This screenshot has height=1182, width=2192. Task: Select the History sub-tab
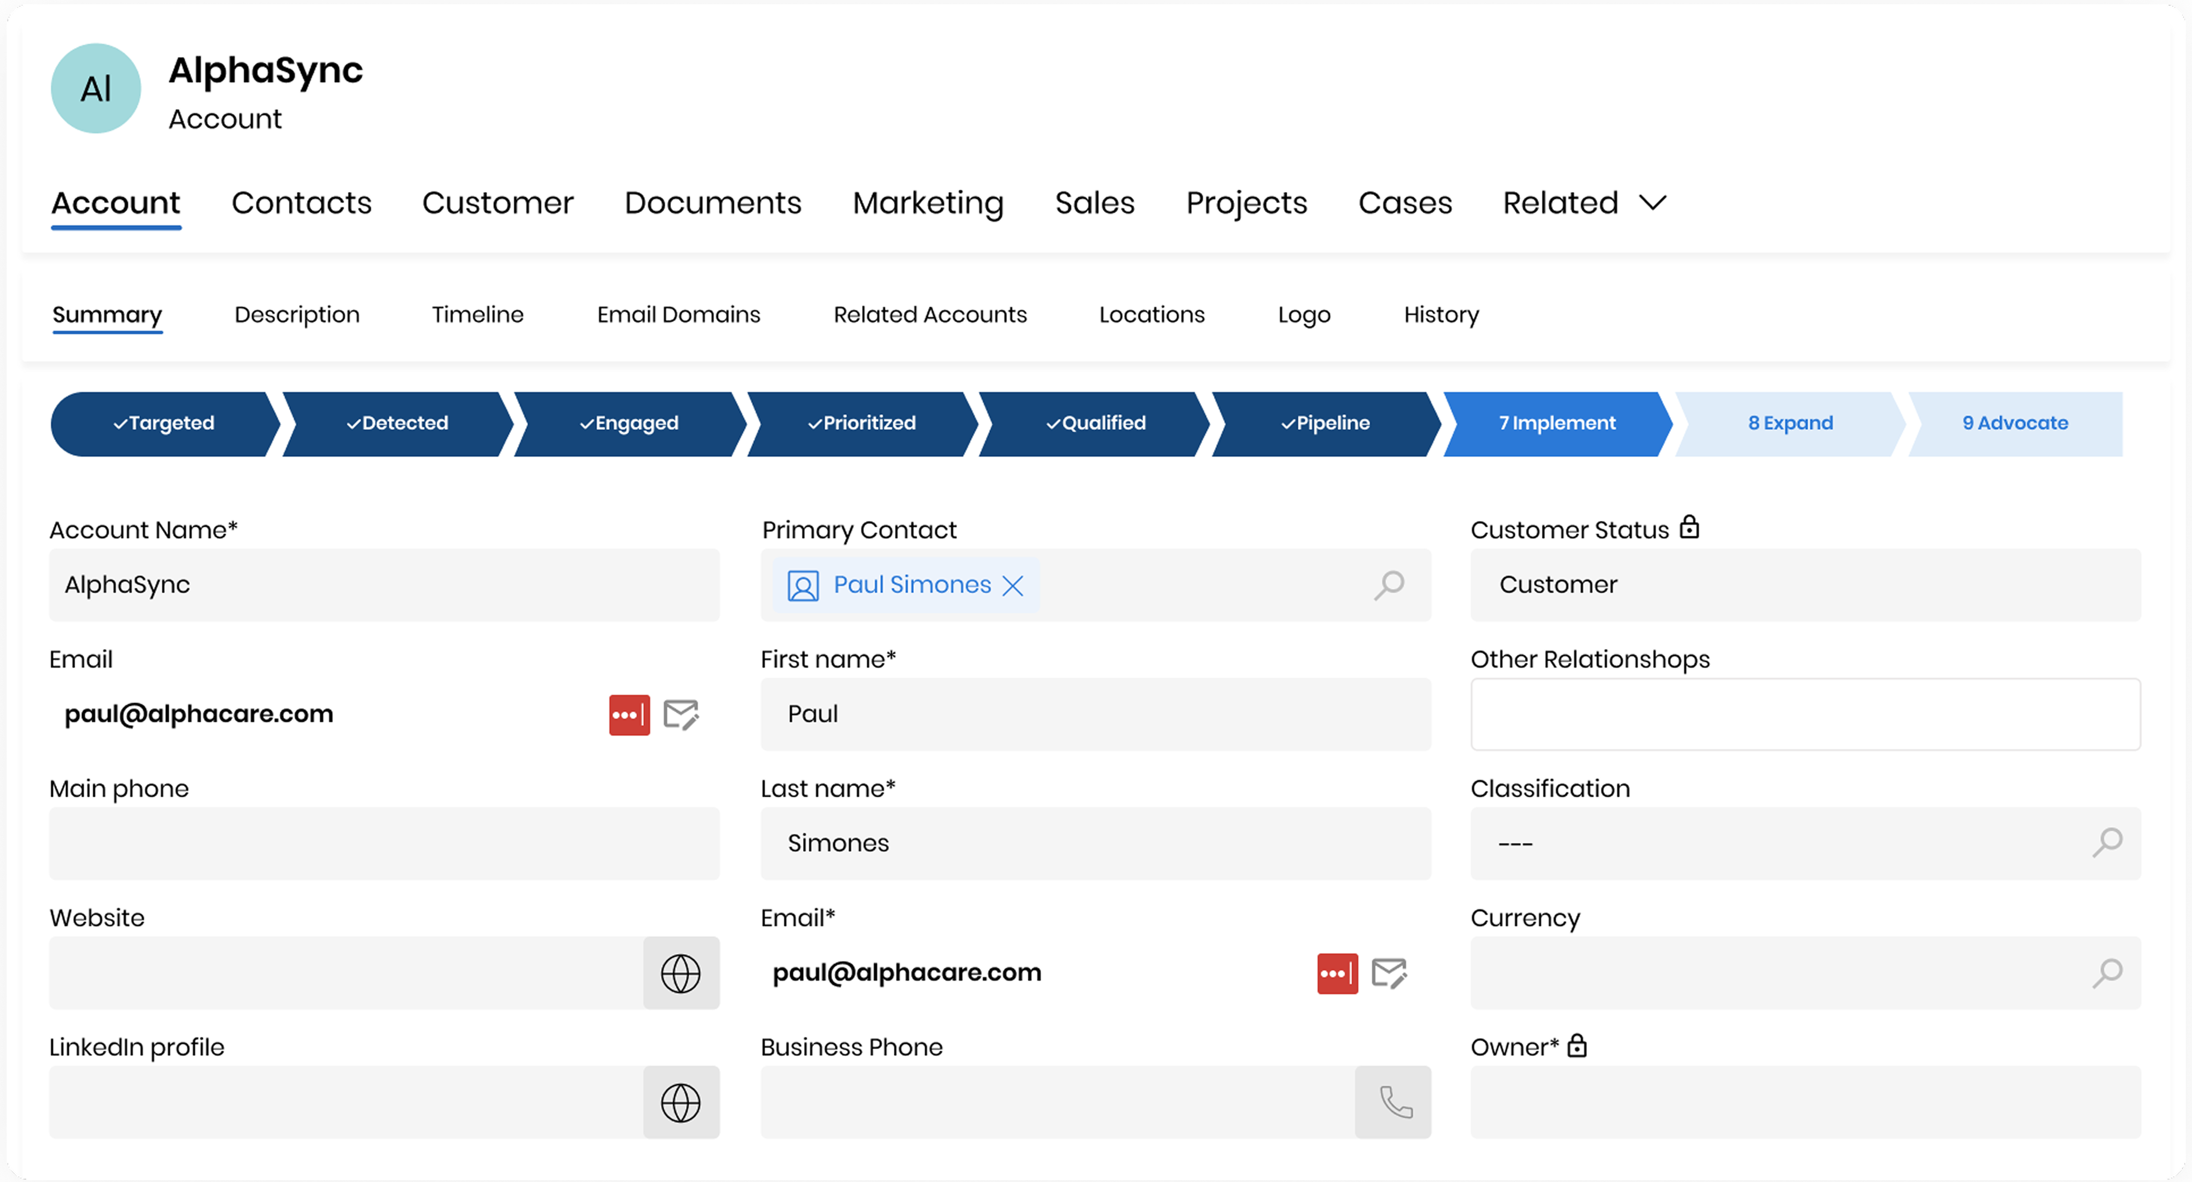(1442, 314)
